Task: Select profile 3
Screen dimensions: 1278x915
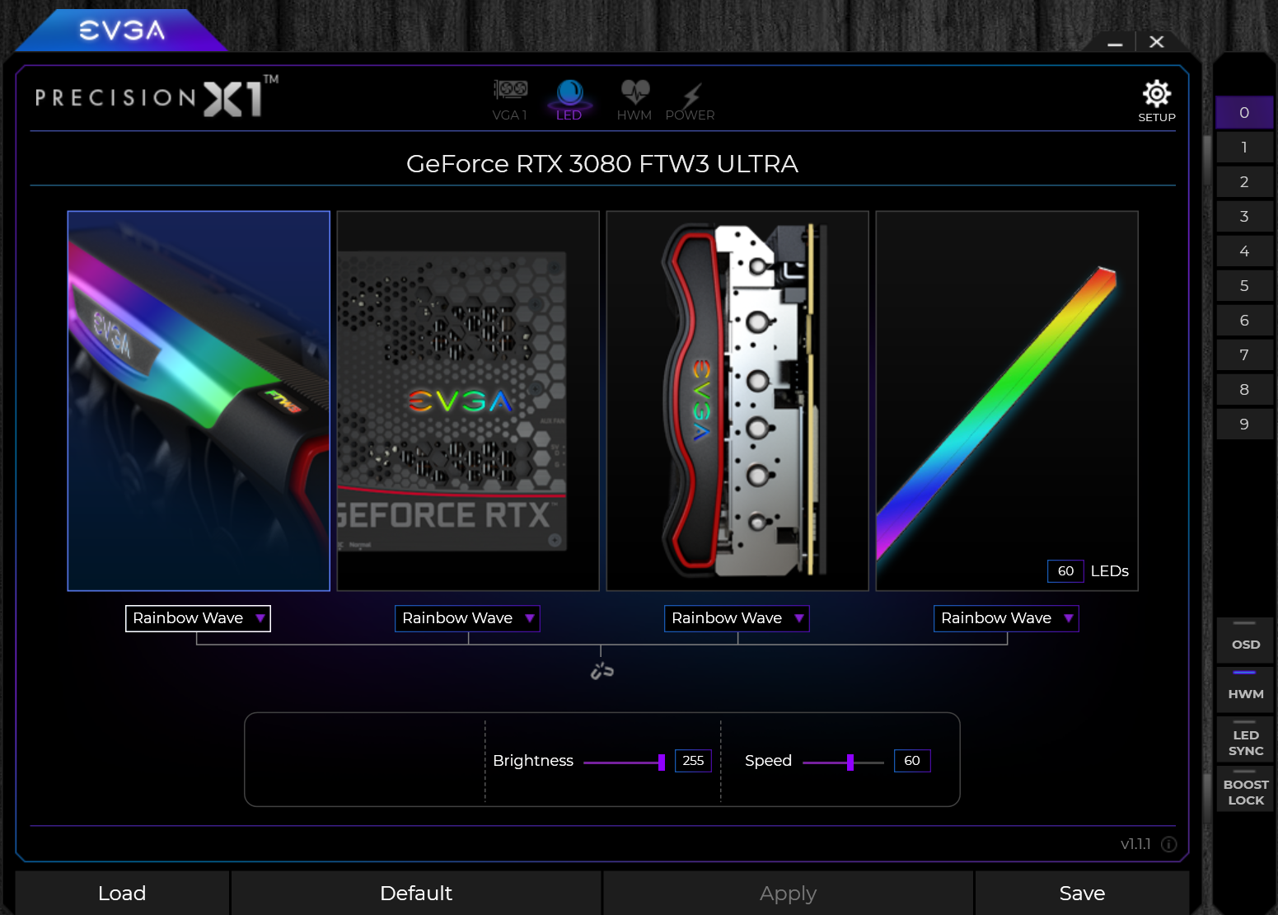Action: (1244, 217)
